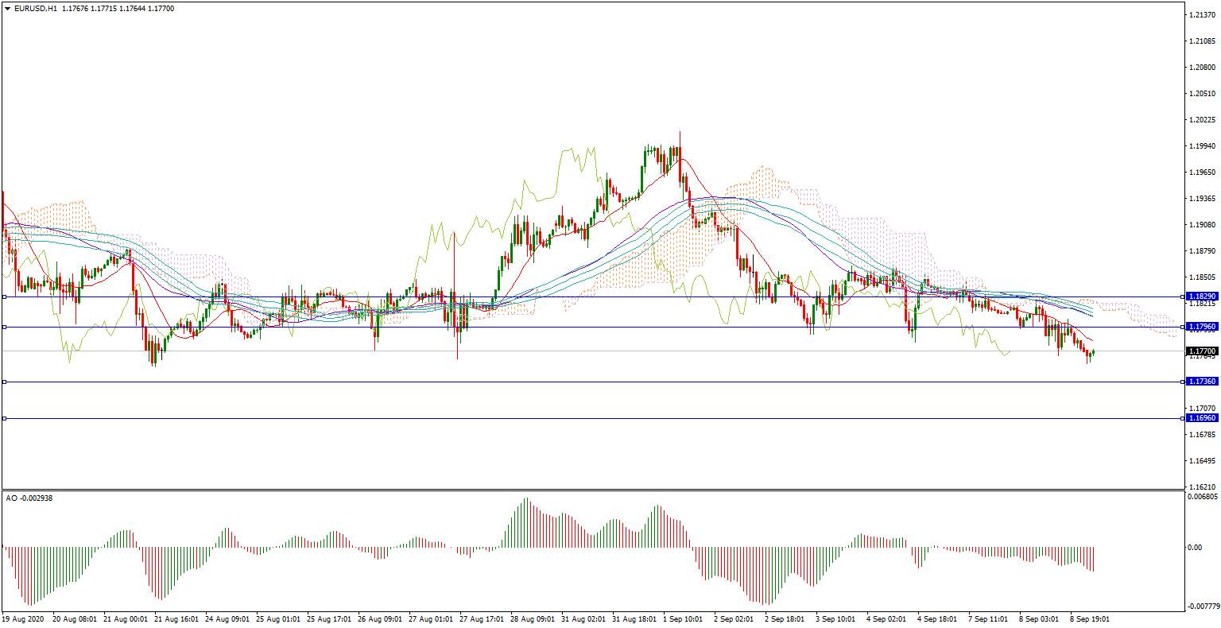
Task: Click the 2 Sep 18:01 time label
Action: (x=785, y=618)
